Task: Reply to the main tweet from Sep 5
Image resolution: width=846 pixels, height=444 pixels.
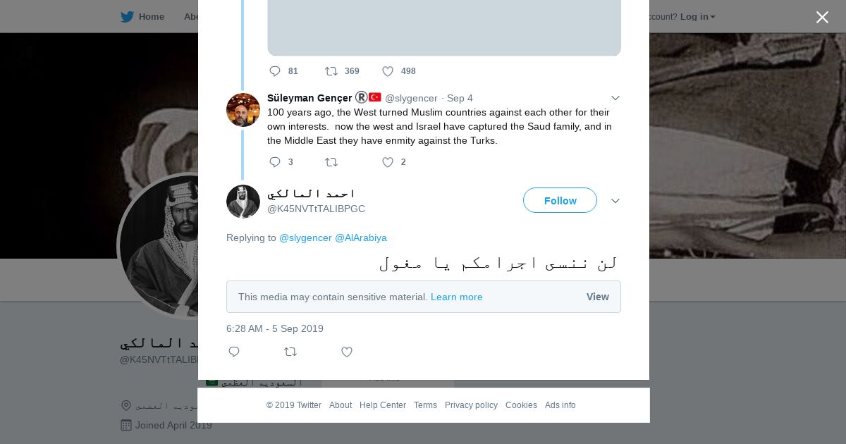Action: (234, 352)
